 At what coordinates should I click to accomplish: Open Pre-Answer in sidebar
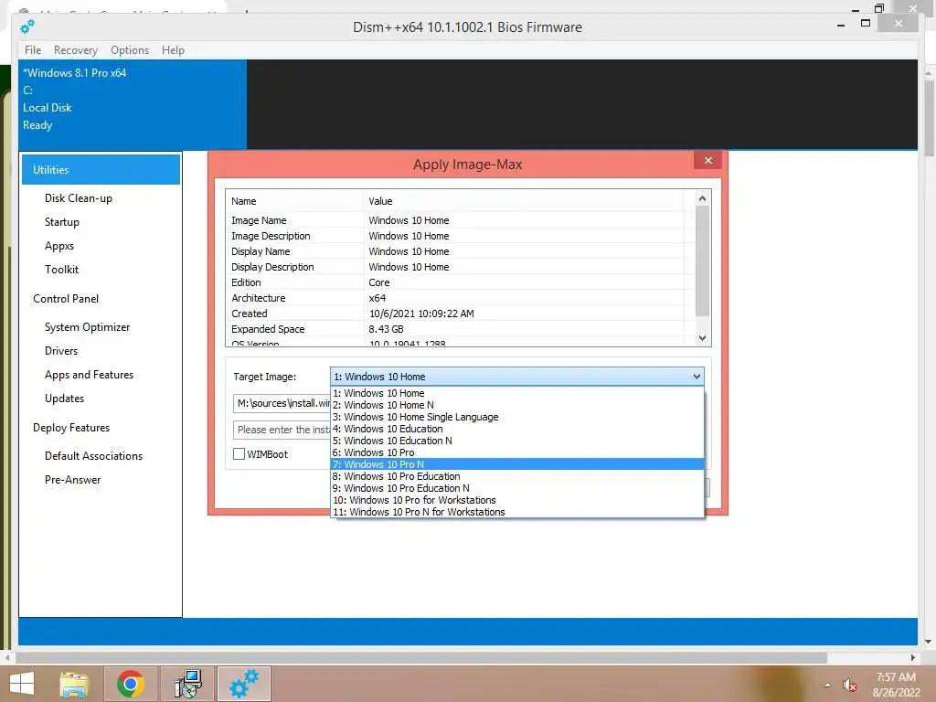pyautogui.click(x=73, y=480)
